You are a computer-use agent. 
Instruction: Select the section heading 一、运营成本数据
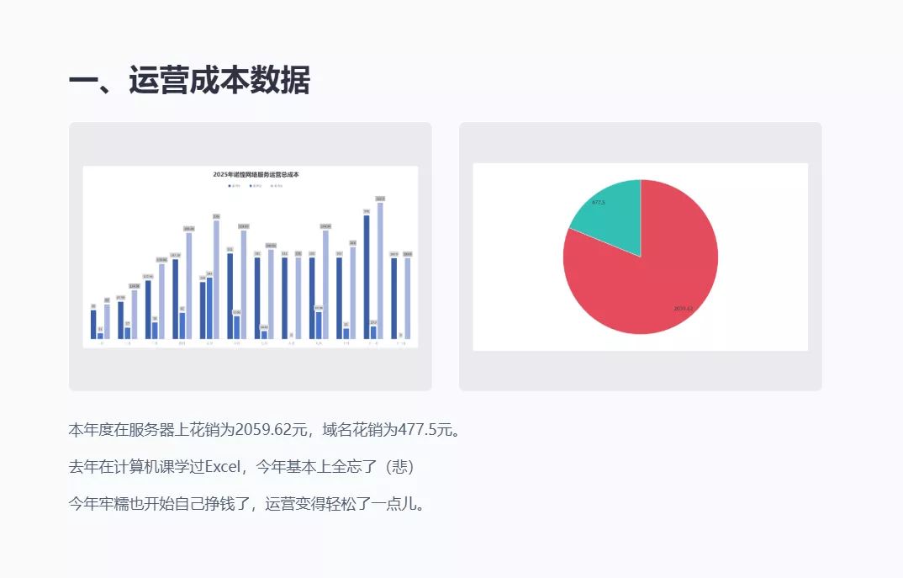coord(190,80)
